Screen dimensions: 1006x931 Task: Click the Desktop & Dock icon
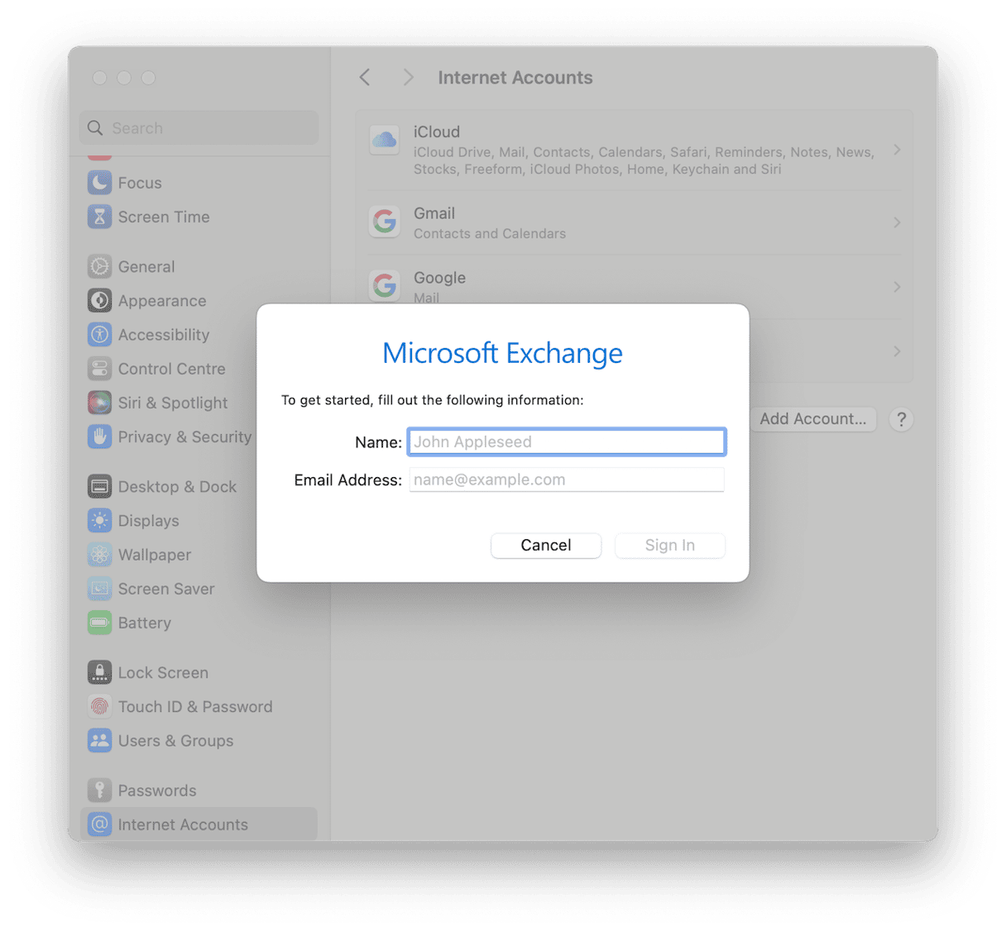click(99, 486)
